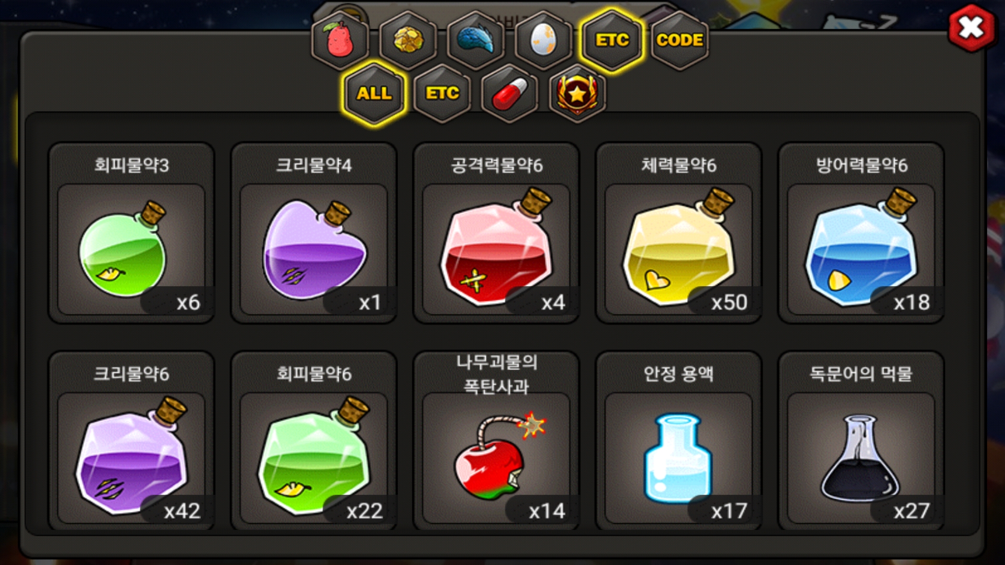Open the fruit food category tab
The height and width of the screenshot is (565, 1005).
pyautogui.click(x=340, y=40)
